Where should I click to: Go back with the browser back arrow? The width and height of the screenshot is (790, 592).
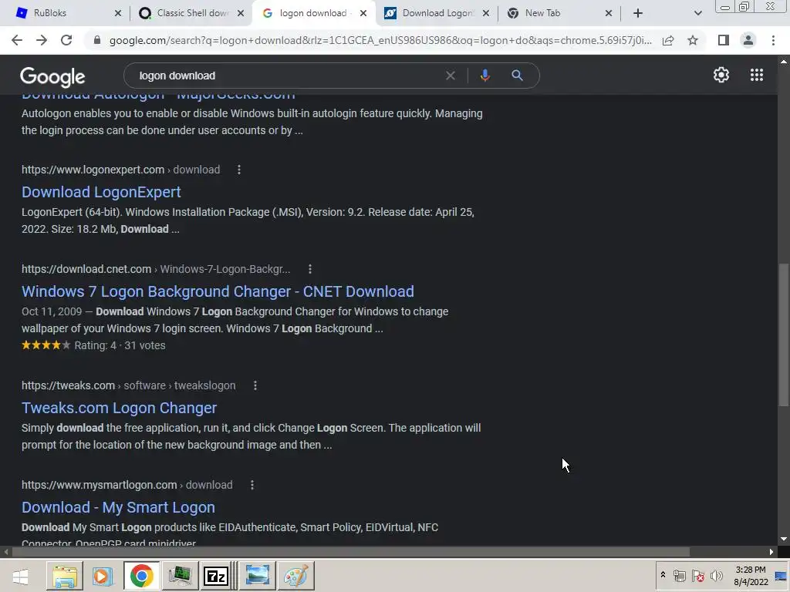[17, 40]
